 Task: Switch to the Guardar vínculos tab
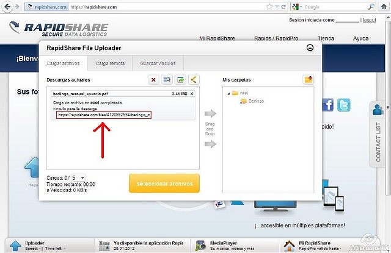[x=158, y=63]
